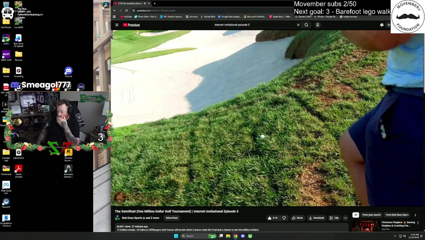Open the AURA desktop shortcut
This screenshot has height=240, width=425.
coord(6,40)
